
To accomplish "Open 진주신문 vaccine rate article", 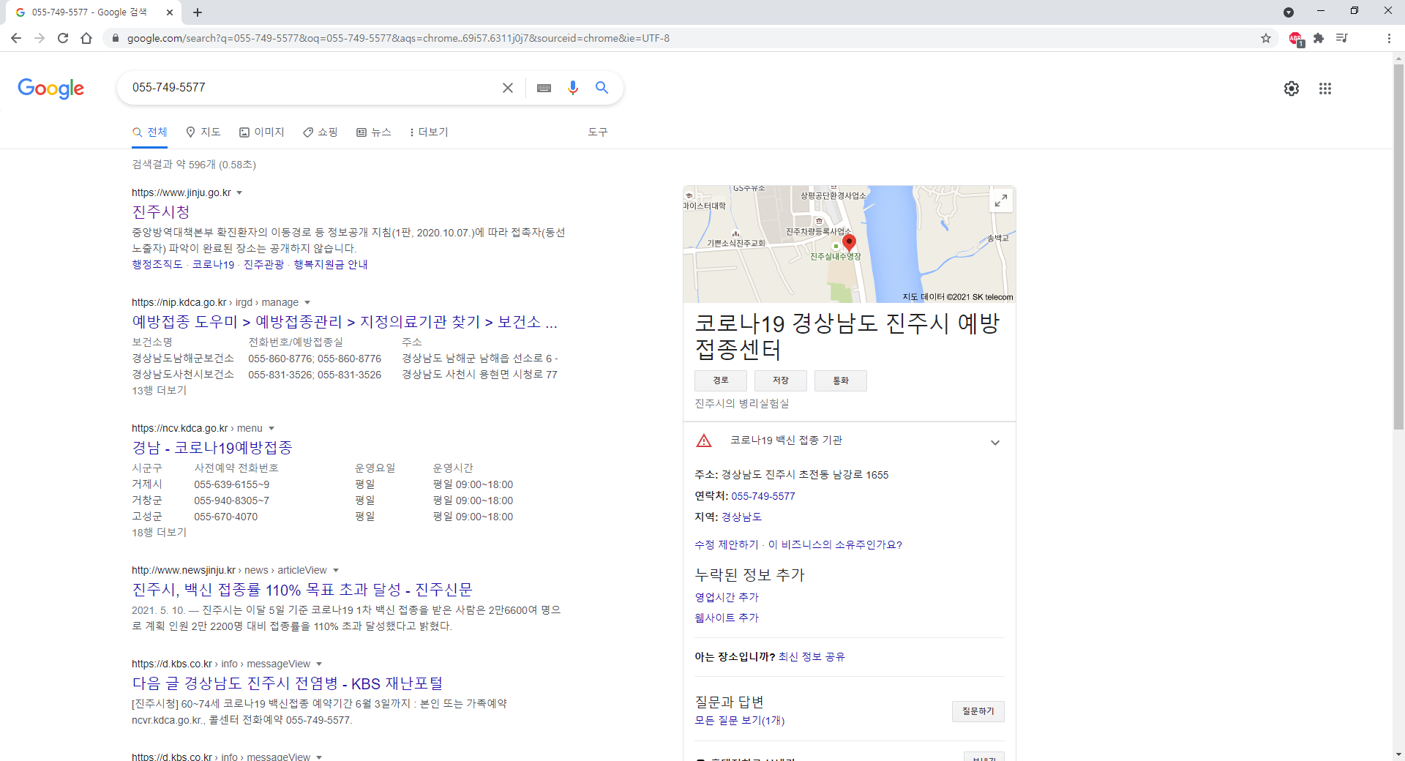I will click(302, 590).
